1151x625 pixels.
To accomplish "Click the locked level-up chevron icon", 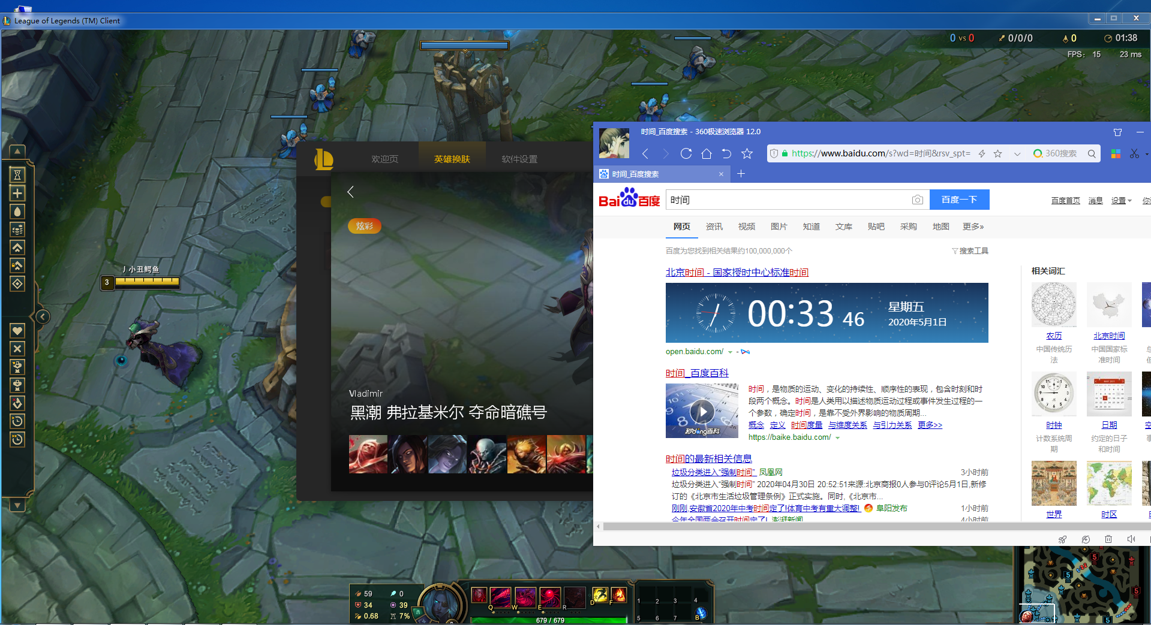I will (17, 265).
